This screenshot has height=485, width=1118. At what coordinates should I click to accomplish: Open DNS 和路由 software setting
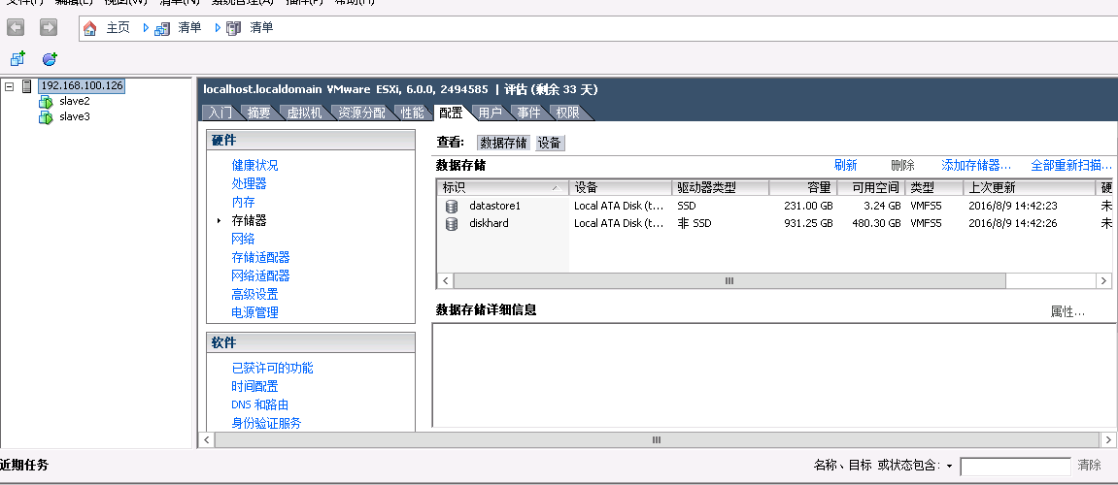pos(259,404)
